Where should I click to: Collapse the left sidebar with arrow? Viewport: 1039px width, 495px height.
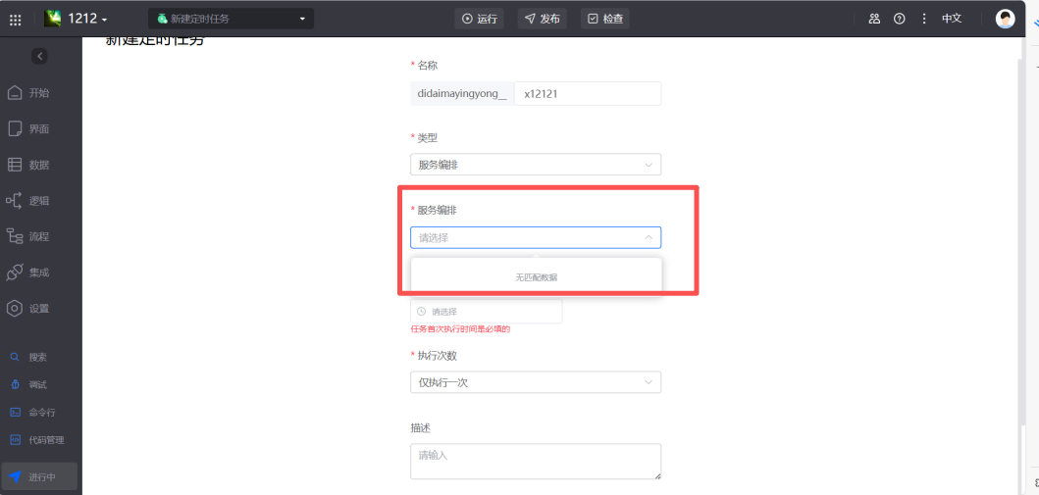pyautogui.click(x=40, y=56)
